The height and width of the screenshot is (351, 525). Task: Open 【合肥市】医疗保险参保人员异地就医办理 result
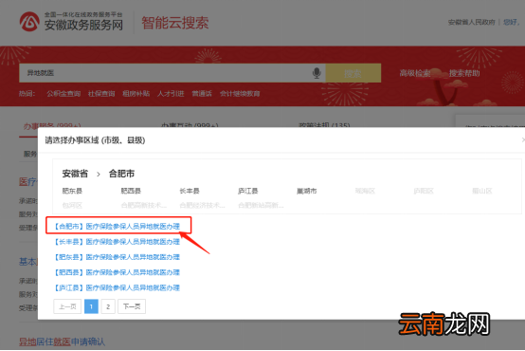(x=118, y=227)
